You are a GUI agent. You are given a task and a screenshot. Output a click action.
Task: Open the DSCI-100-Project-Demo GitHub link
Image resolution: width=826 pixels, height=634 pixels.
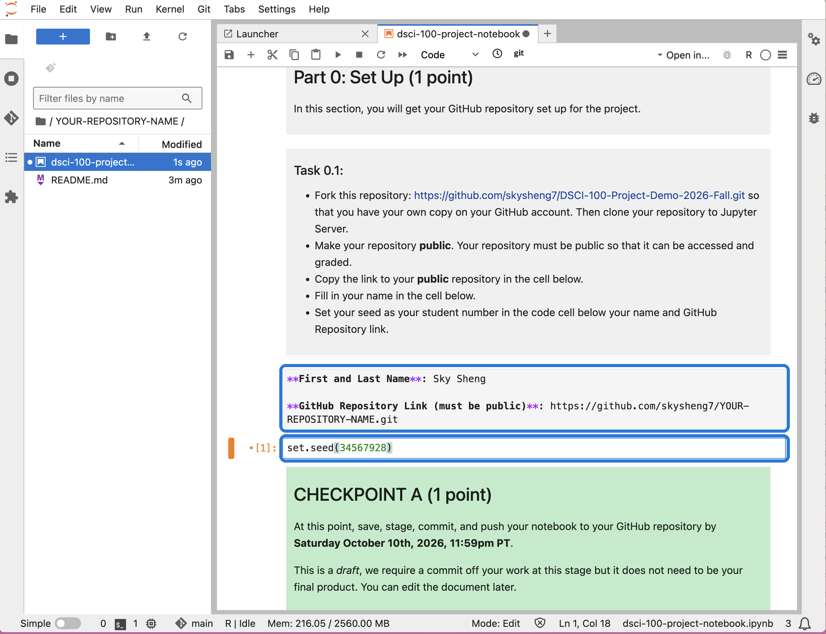579,196
